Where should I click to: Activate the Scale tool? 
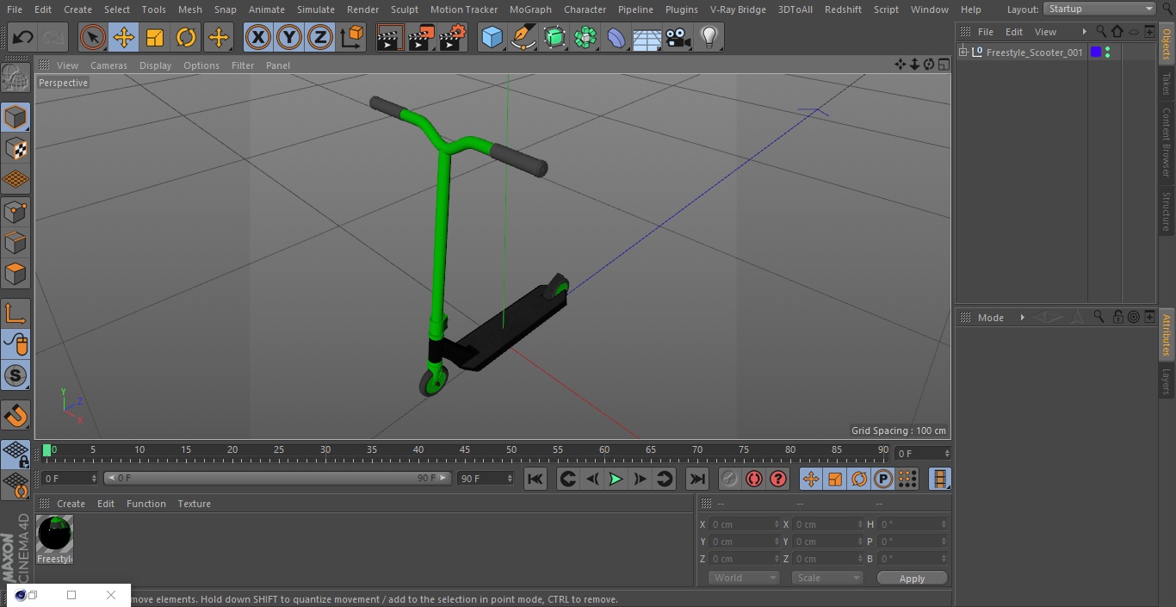(155, 37)
